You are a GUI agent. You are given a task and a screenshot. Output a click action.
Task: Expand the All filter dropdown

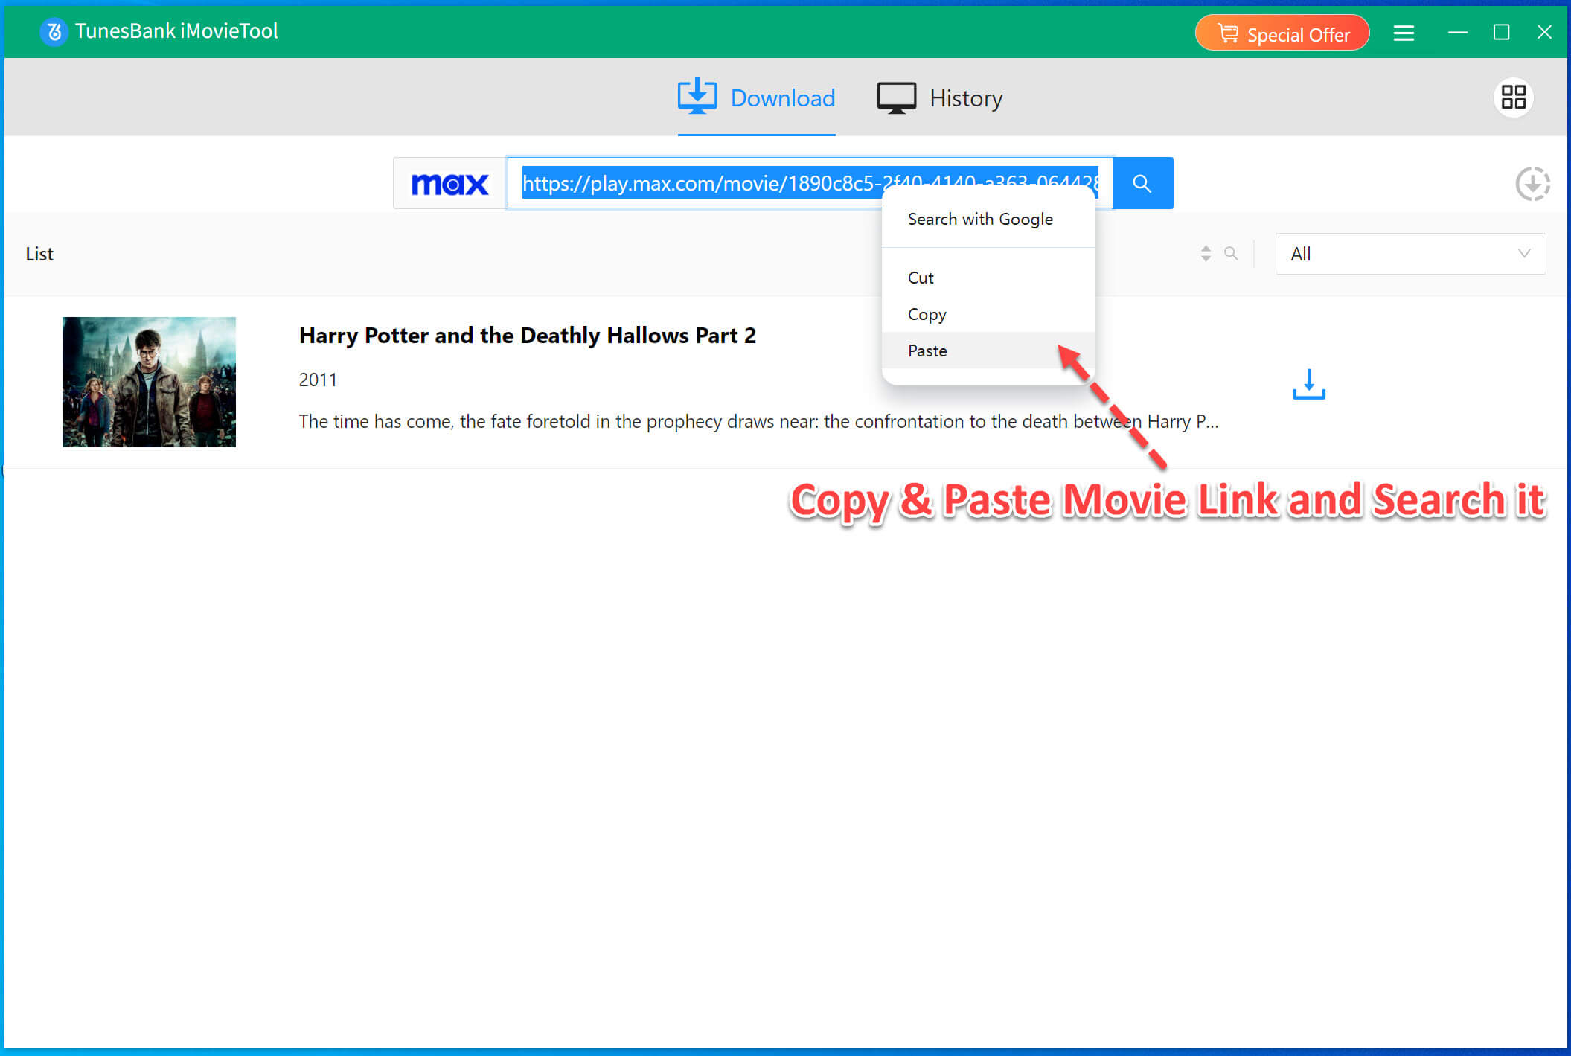[1410, 254]
